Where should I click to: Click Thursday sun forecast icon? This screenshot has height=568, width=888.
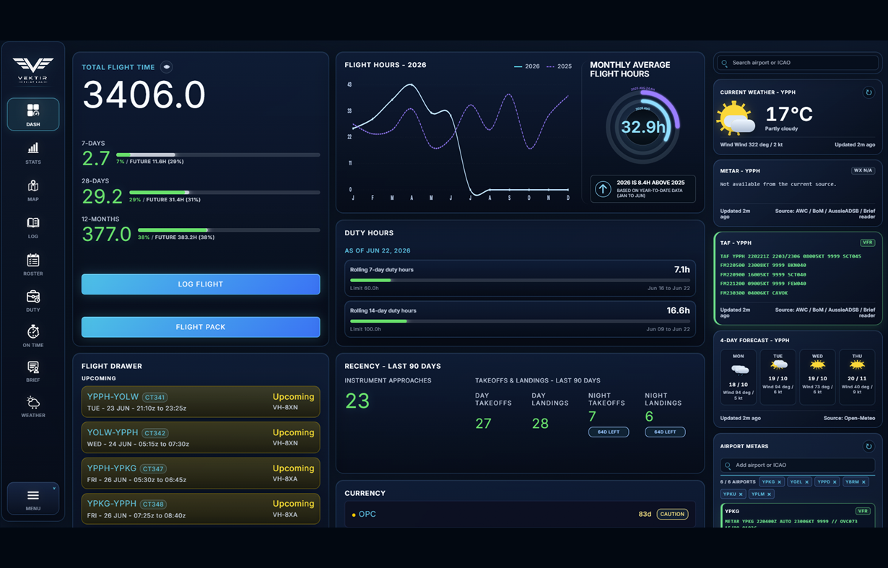tap(857, 366)
